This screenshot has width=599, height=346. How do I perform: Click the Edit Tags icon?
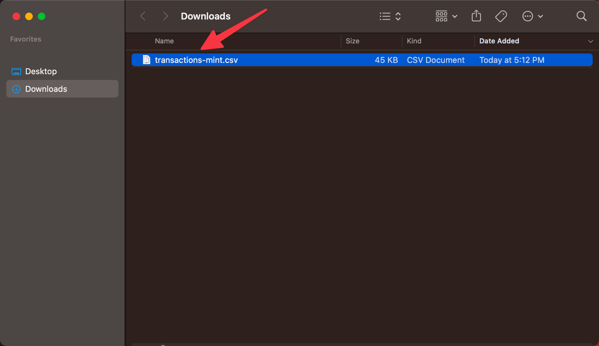501,16
